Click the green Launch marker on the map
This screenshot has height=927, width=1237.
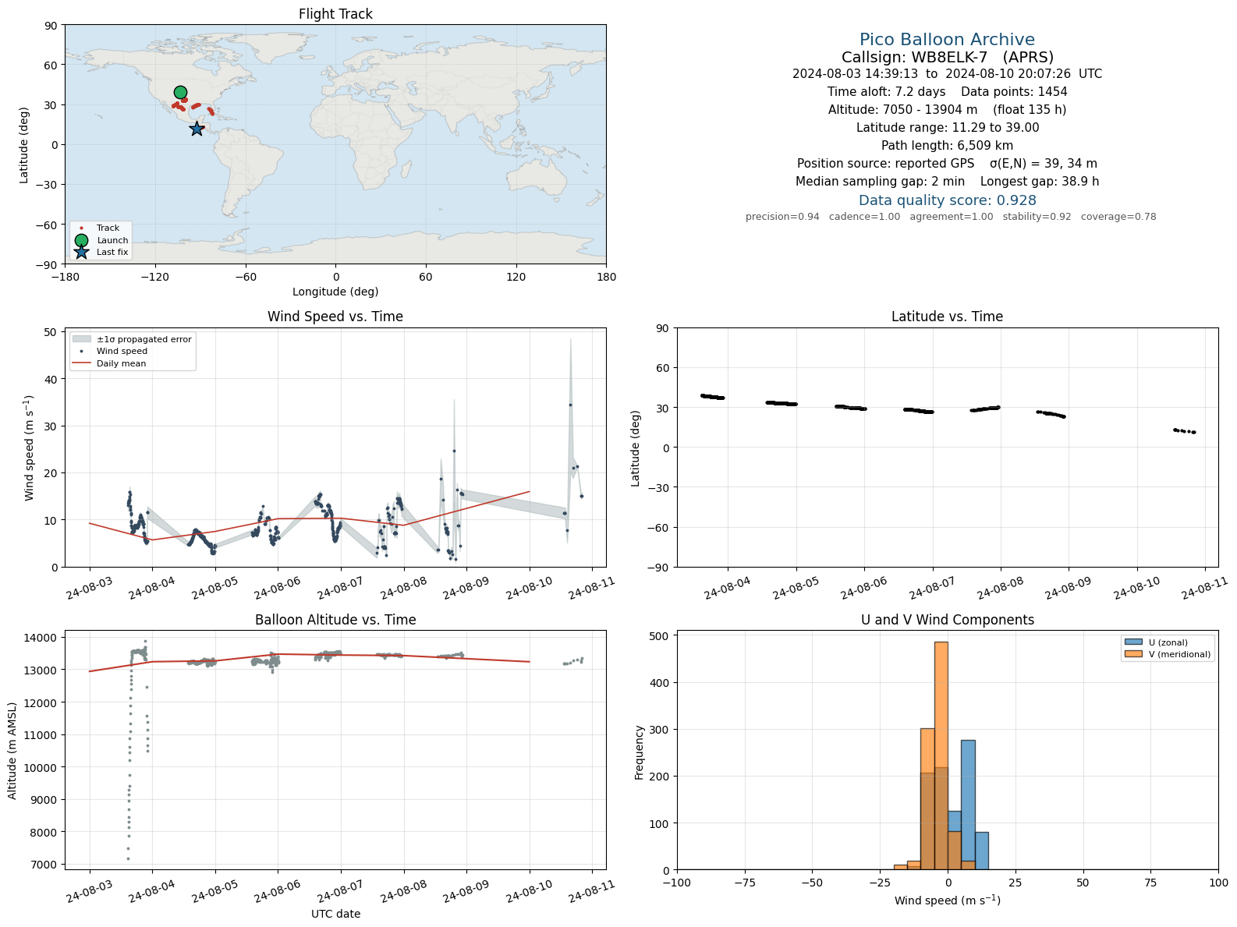[180, 92]
